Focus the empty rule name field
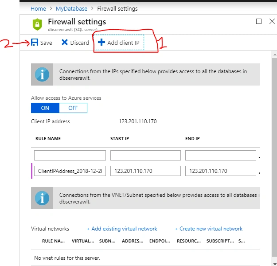Screen dimensions: 277x266 [x=70, y=155]
